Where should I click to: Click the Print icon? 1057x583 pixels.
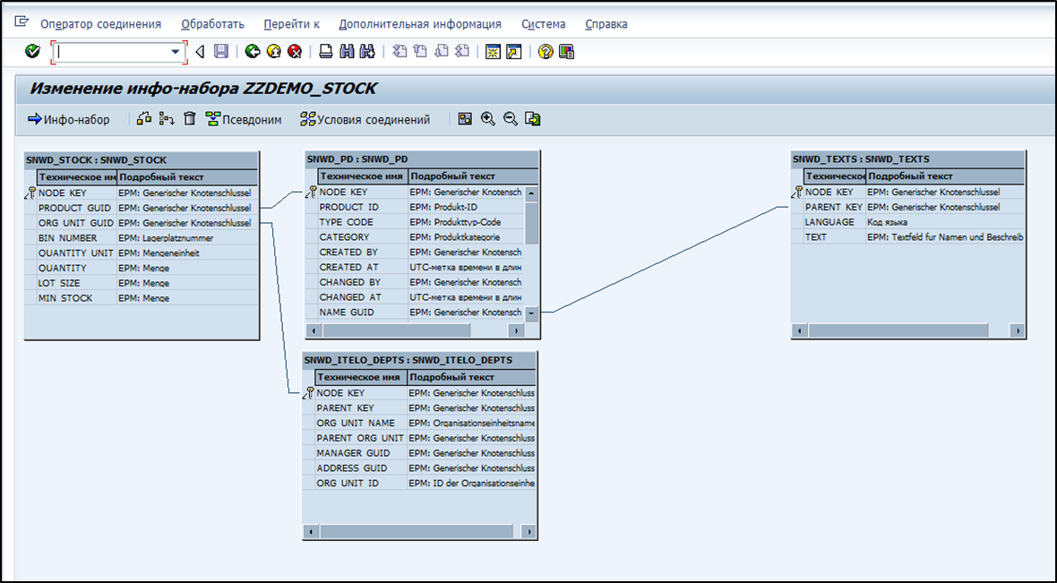pyautogui.click(x=327, y=52)
